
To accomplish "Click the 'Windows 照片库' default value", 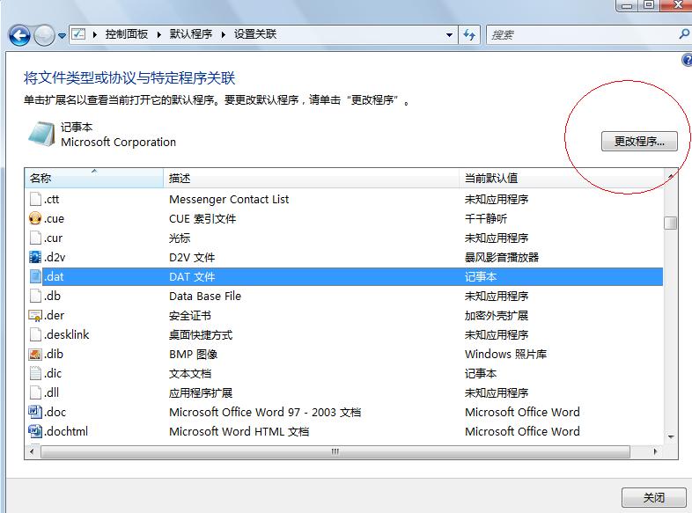I will (505, 355).
